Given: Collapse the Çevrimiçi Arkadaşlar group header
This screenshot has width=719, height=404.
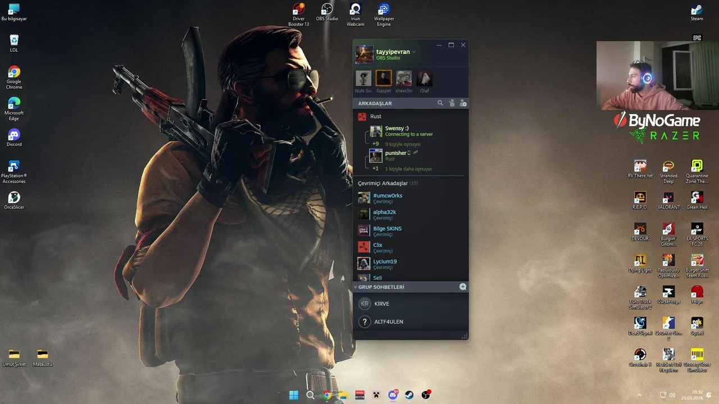Looking at the screenshot, I should (388, 183).
